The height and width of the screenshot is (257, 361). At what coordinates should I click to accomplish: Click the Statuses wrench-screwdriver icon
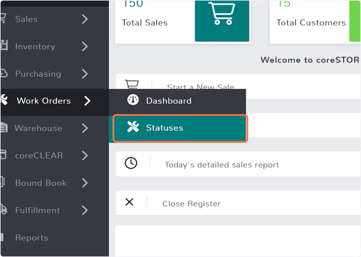(133, 127)
